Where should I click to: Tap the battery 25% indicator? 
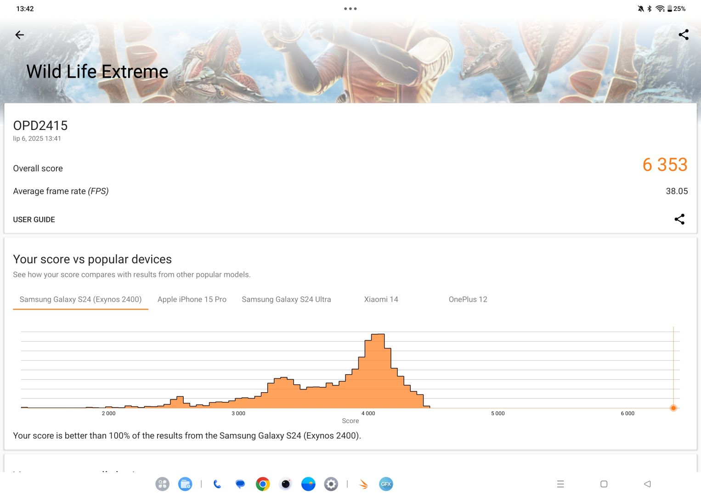point(677,9)
